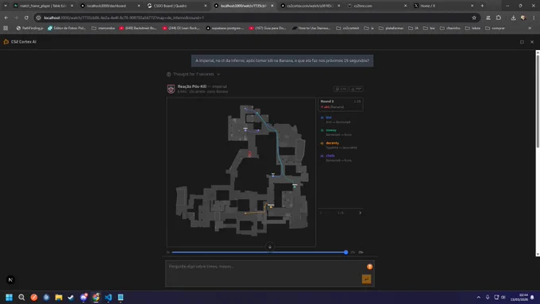The image size is (540, 304).
Task: Open the browser Downloads icon
Action: 514,17
